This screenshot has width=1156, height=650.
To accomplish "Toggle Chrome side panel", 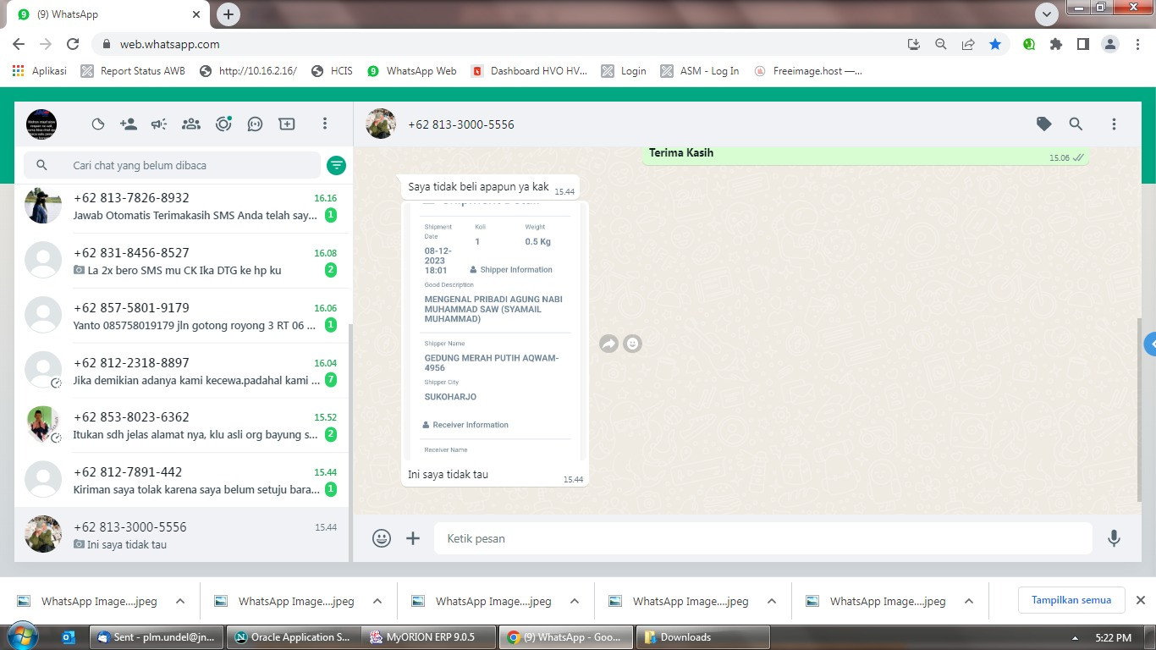I will (x=1082, y=44).
